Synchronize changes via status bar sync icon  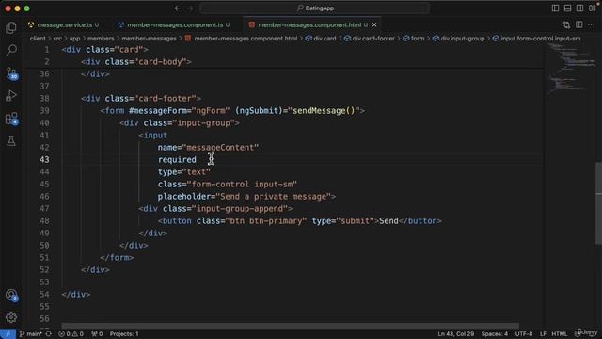point(49,334)
